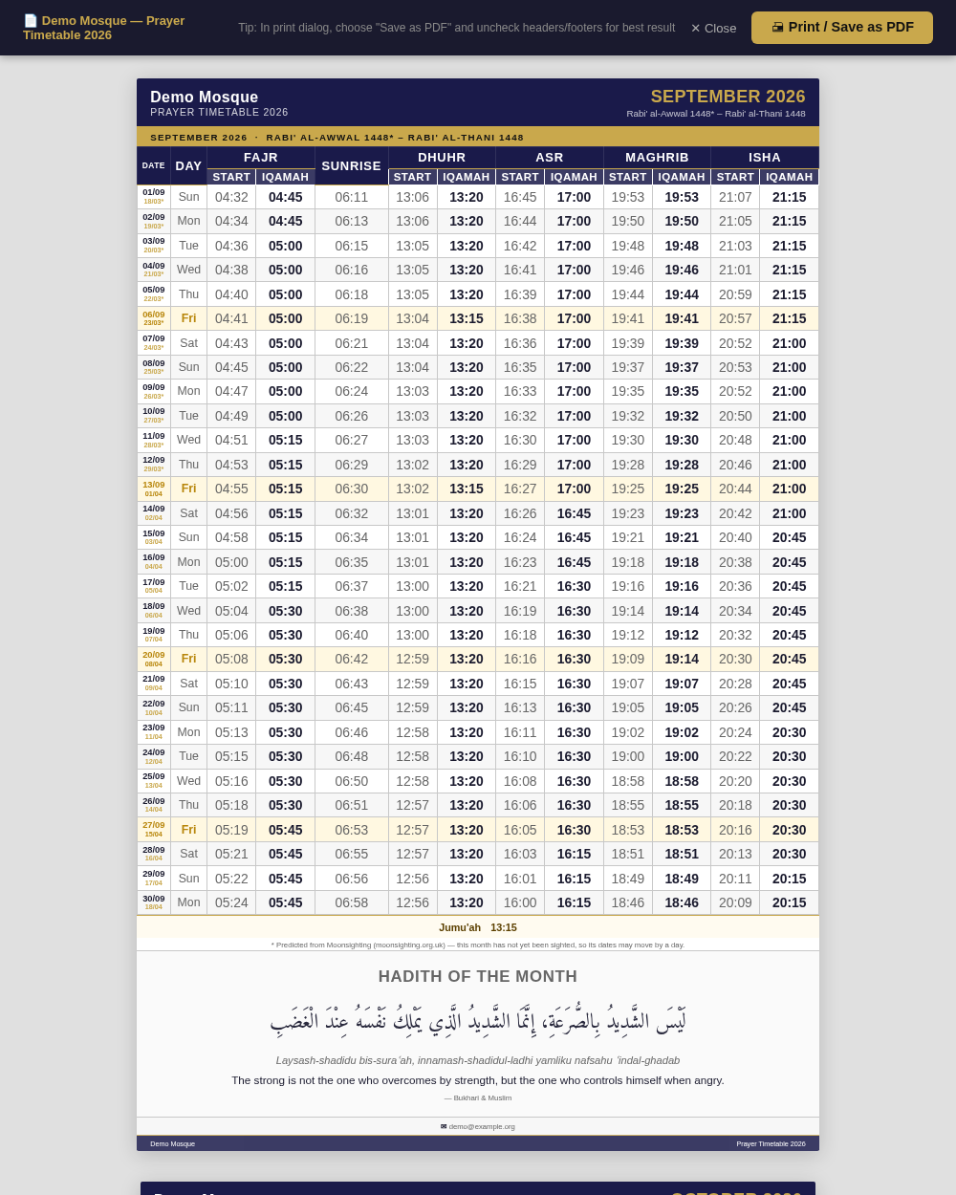Select sunrise time 06:11

(x=352, y=197)
